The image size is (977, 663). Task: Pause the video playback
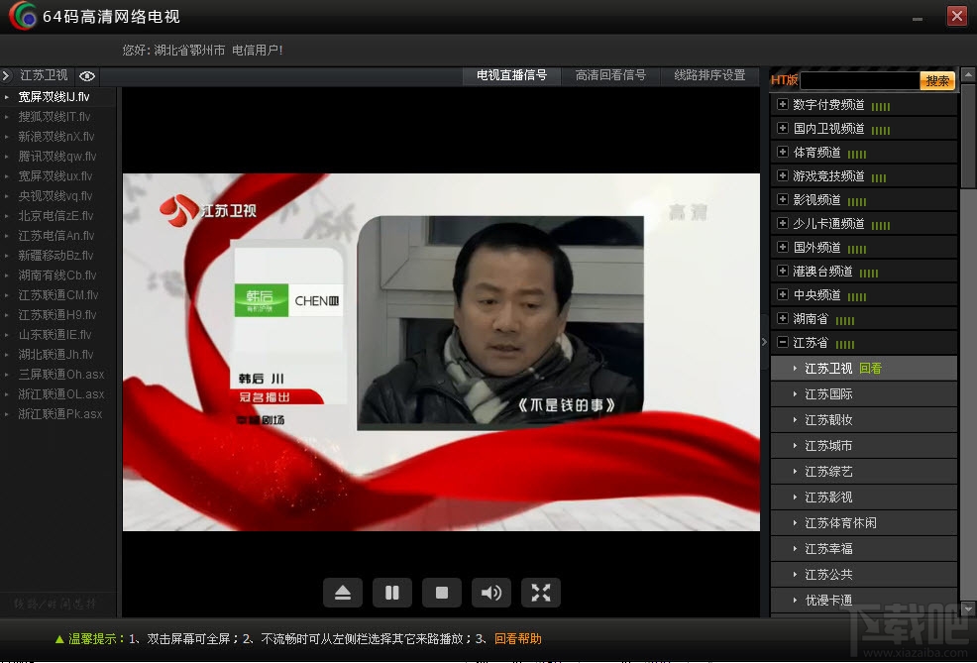(x=392, y=592)
